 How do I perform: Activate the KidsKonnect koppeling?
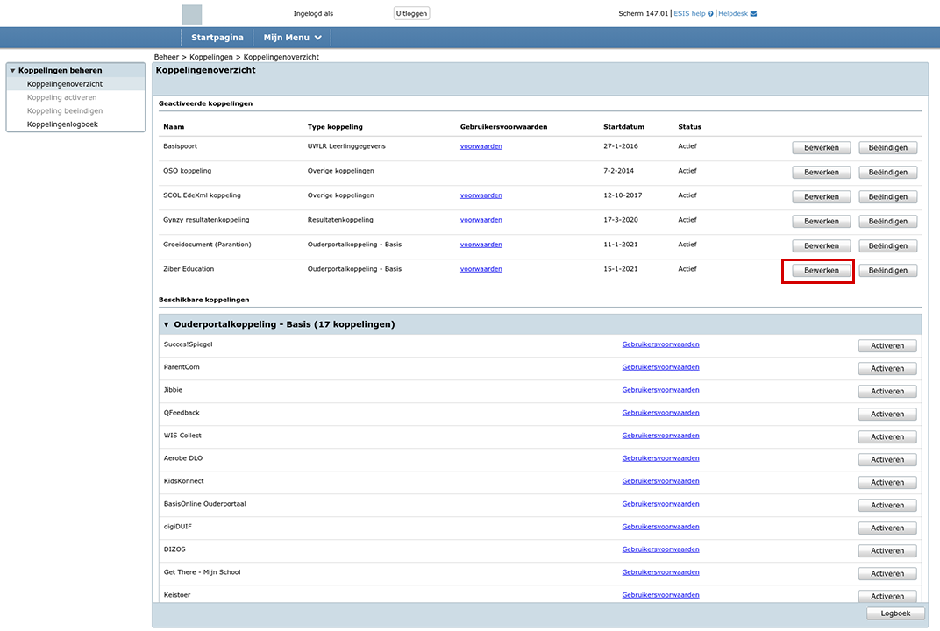[x=887, y=482]
